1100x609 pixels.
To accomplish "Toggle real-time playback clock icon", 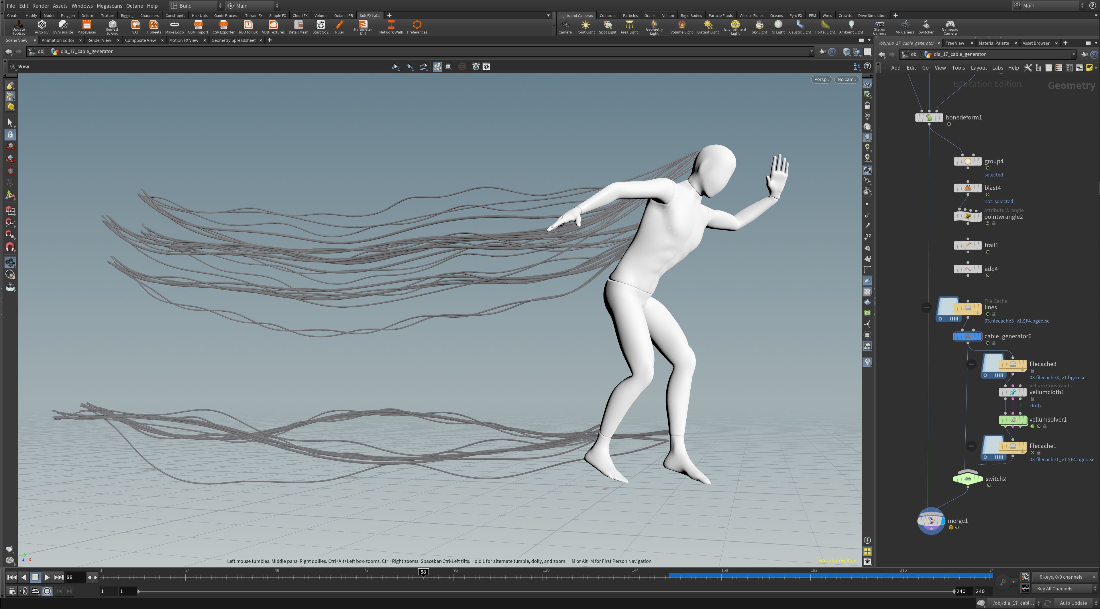I will 47,592.
